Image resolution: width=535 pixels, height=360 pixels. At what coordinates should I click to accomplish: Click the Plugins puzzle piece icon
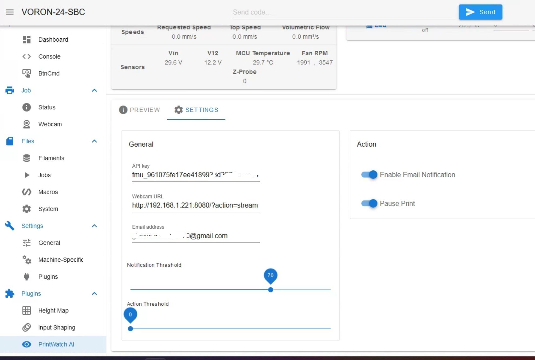10,294
